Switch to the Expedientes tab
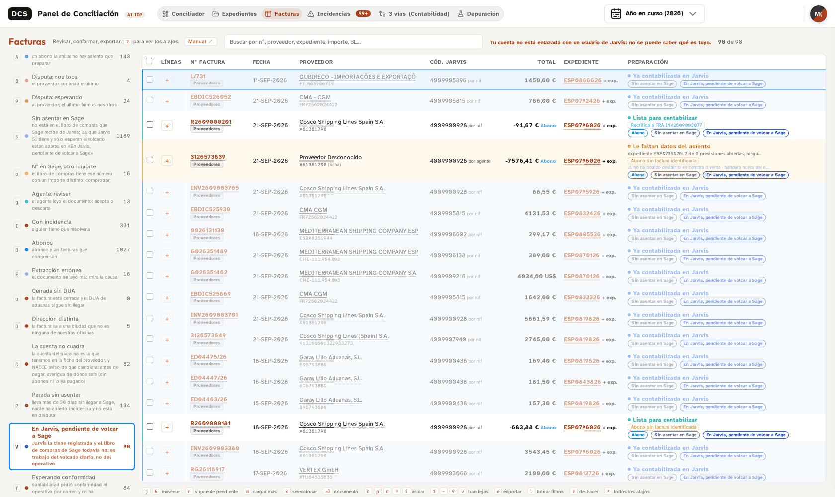The image size is (835, 497). tap(235, 14)
